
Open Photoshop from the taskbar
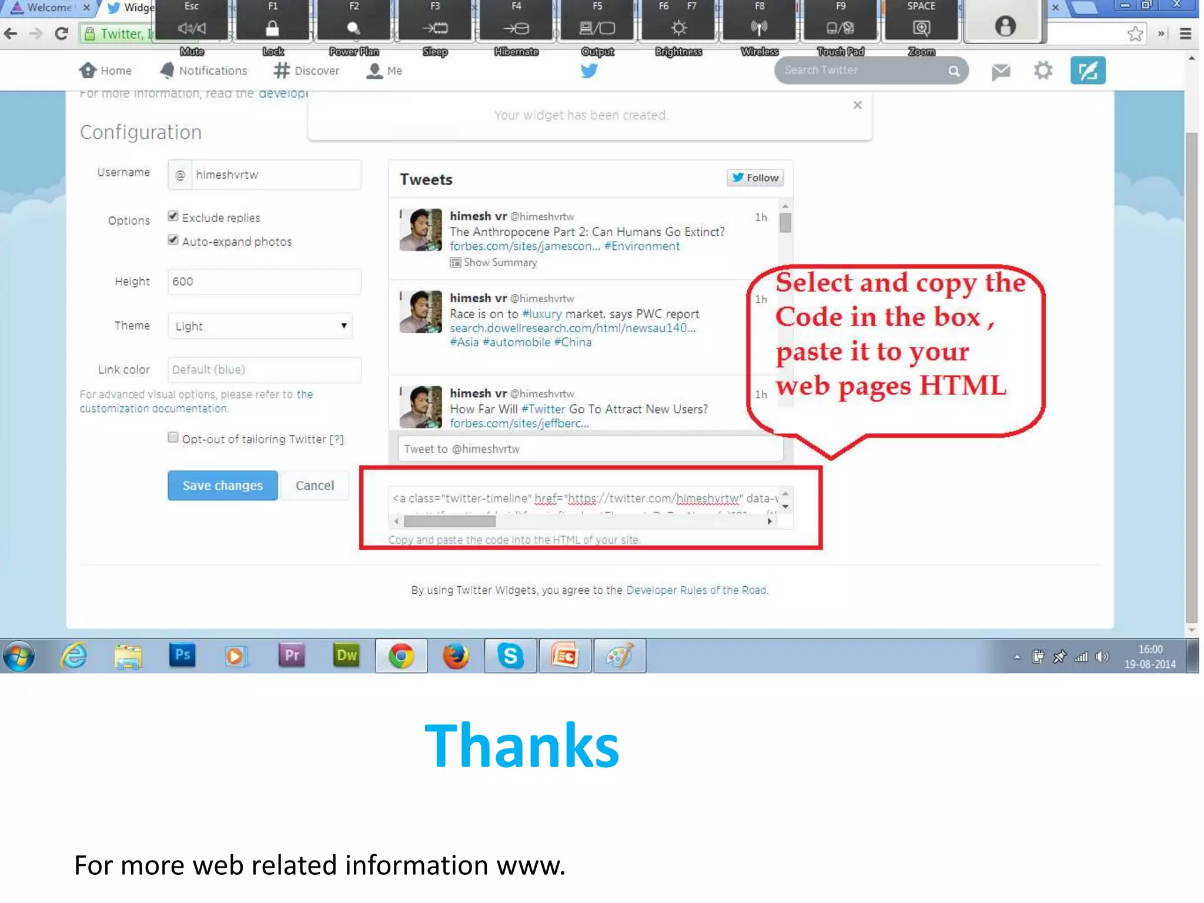coord(182,655)
